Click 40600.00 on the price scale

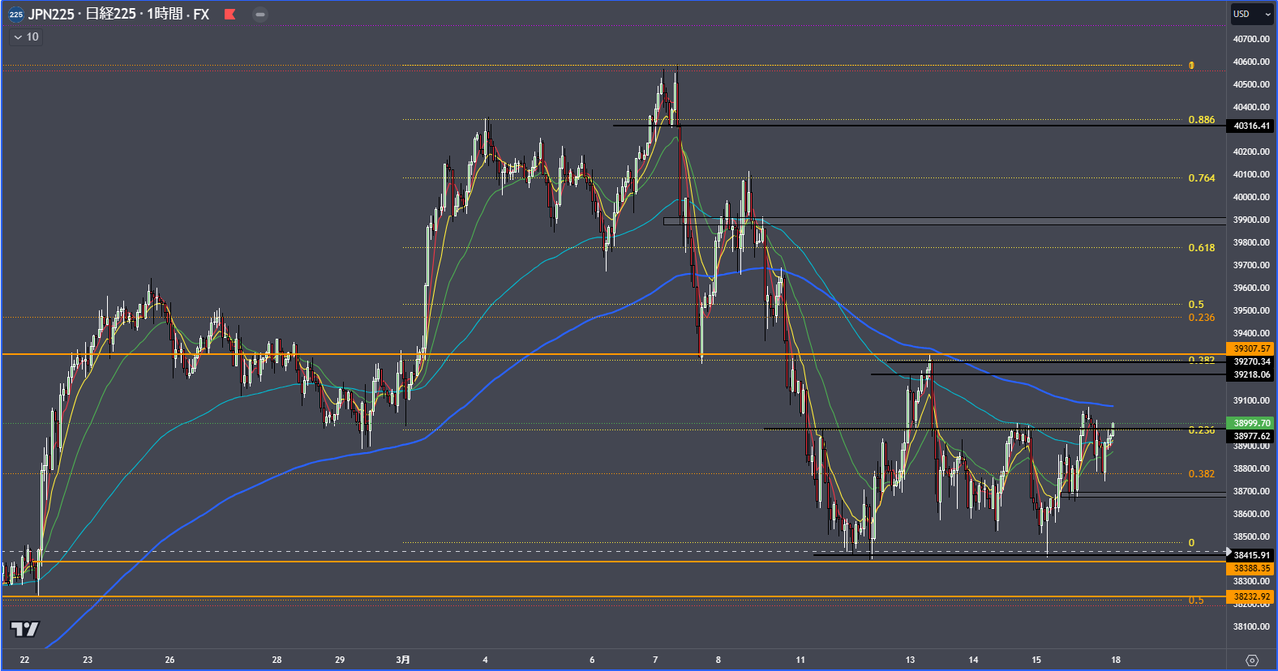click(1251, 62)
